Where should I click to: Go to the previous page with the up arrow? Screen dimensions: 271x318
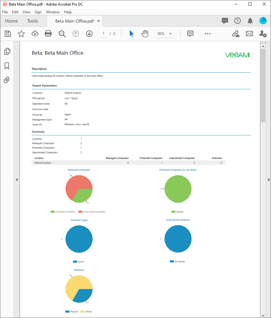[x=76, y=34]
